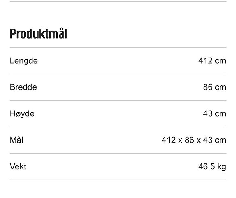Click the number 412 in the Lengde row
This screenshot has height=198, width=236.
[x=205, y=61]
